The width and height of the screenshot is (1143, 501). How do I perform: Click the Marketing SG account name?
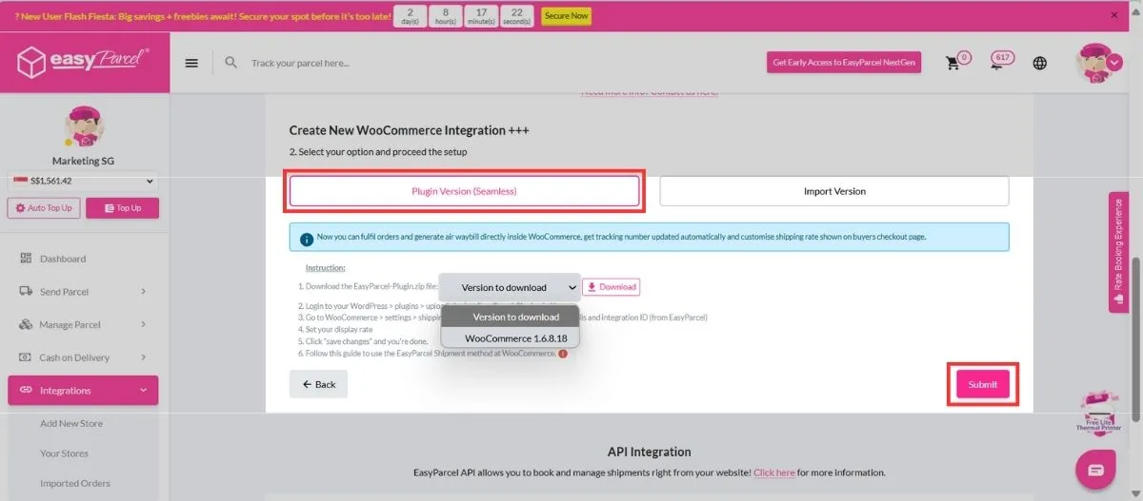pos(84,161)
